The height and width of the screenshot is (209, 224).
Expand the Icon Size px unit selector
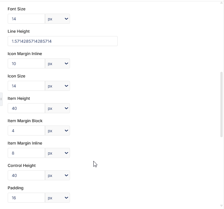coord(57,86)
